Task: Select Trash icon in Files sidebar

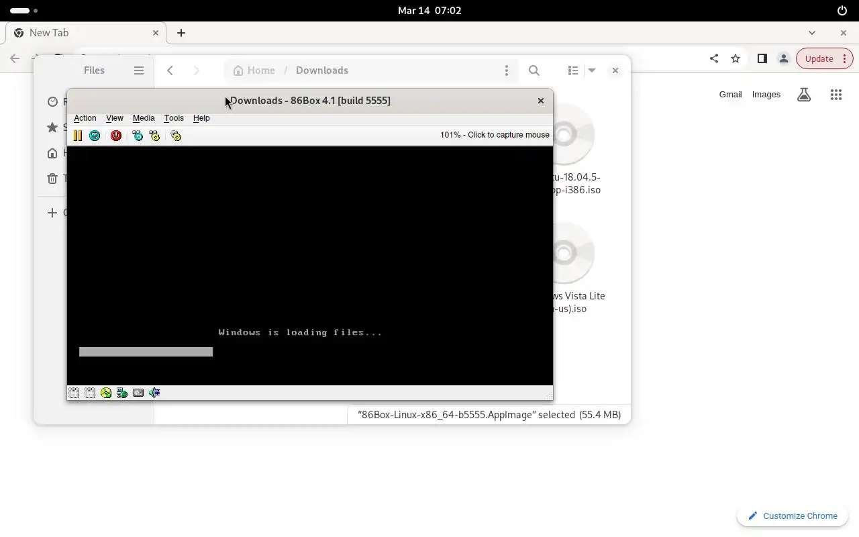Action: [x=52, y=179]
